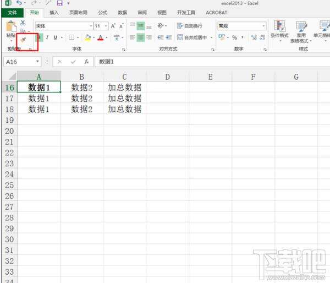Toggle italic formatting
330x283 pixels.
(x=47, y=37)
